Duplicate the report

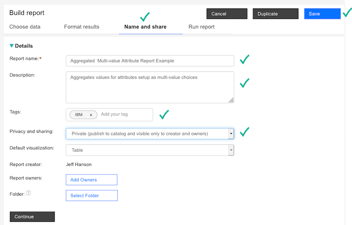click(x=274, y=14)
